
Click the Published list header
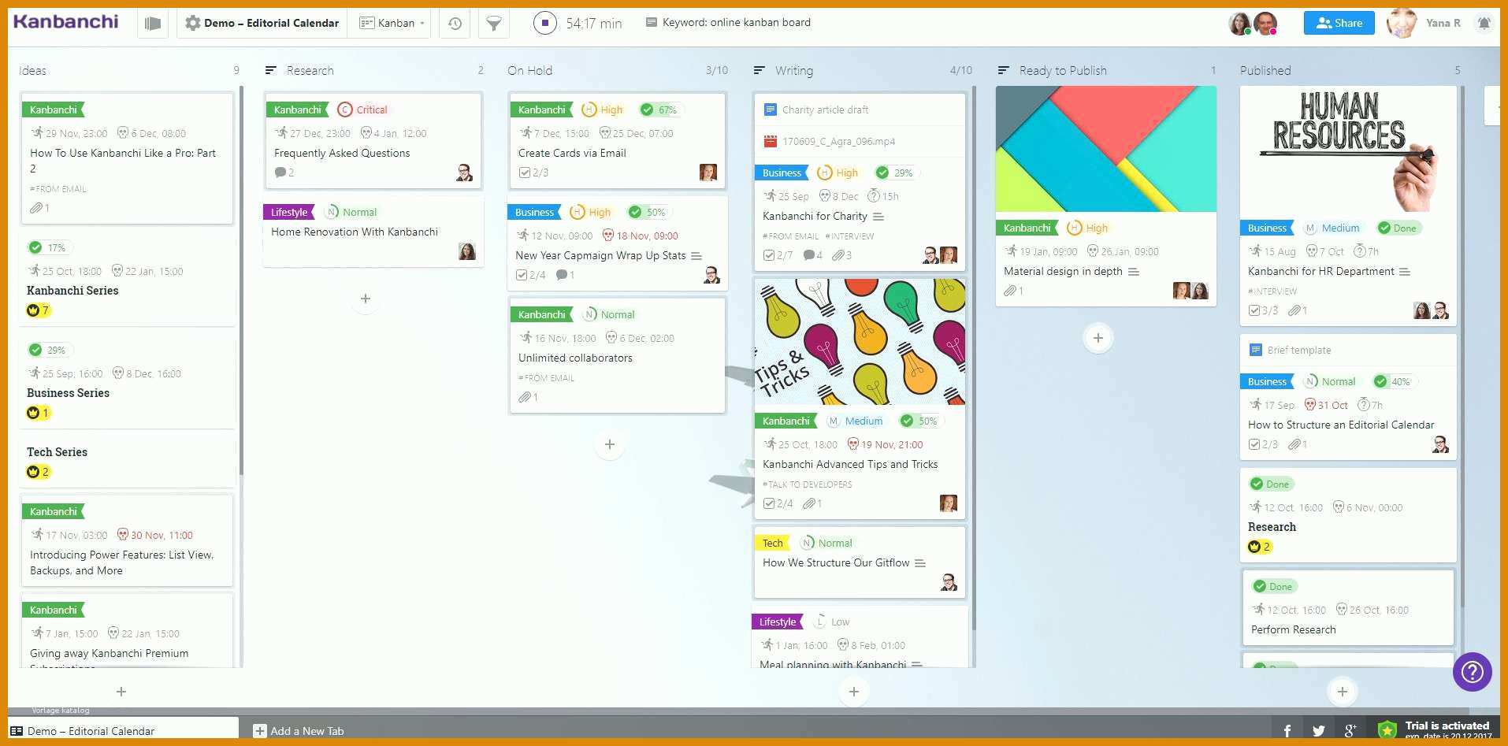coord(1265,70)
